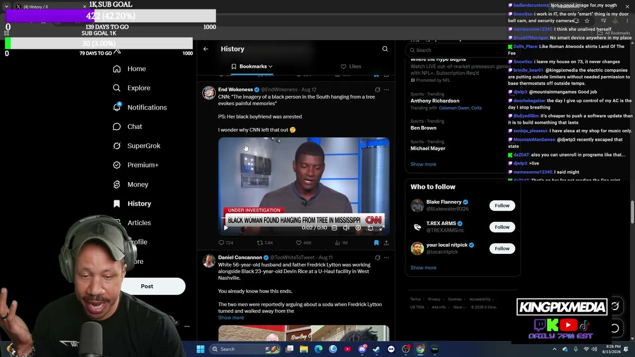Open more options on End Wokeness post
The width and height of the screenshot is (635, 357).
click(386, 90)
